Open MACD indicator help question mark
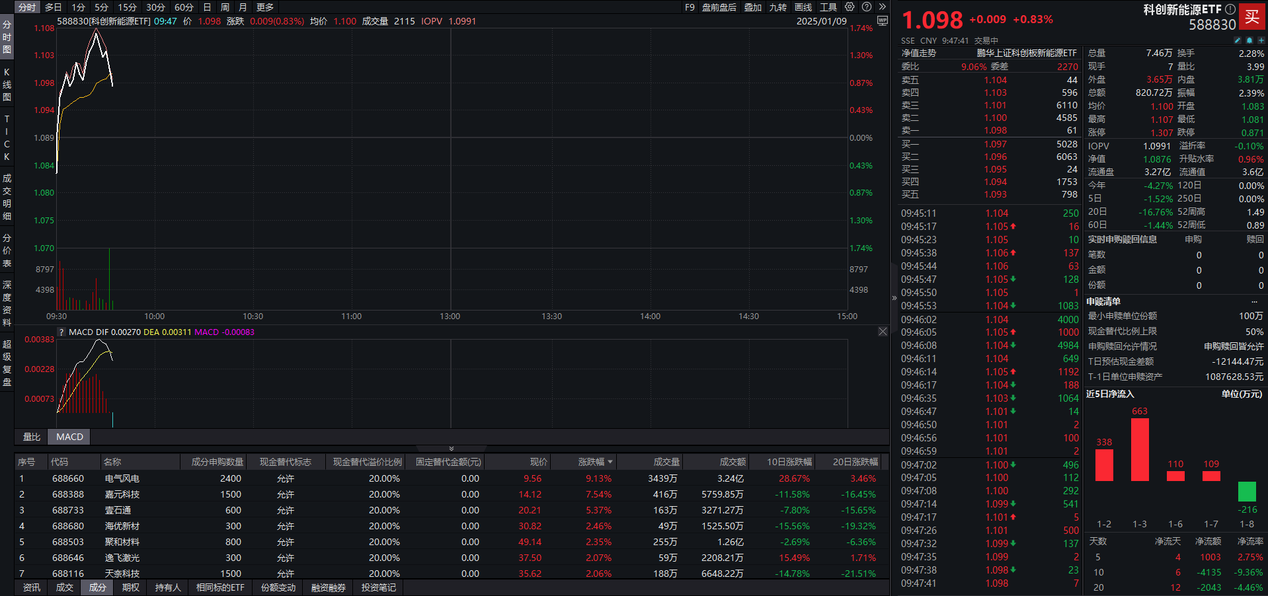 62,332
